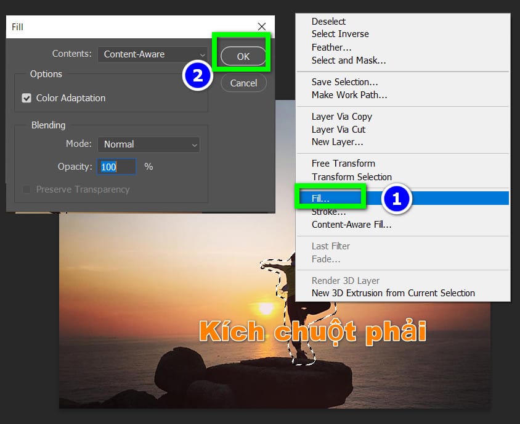This screenshot has height=424, width=520.
Task: Choose Deselect from the context menu
Action: [328, 22]
